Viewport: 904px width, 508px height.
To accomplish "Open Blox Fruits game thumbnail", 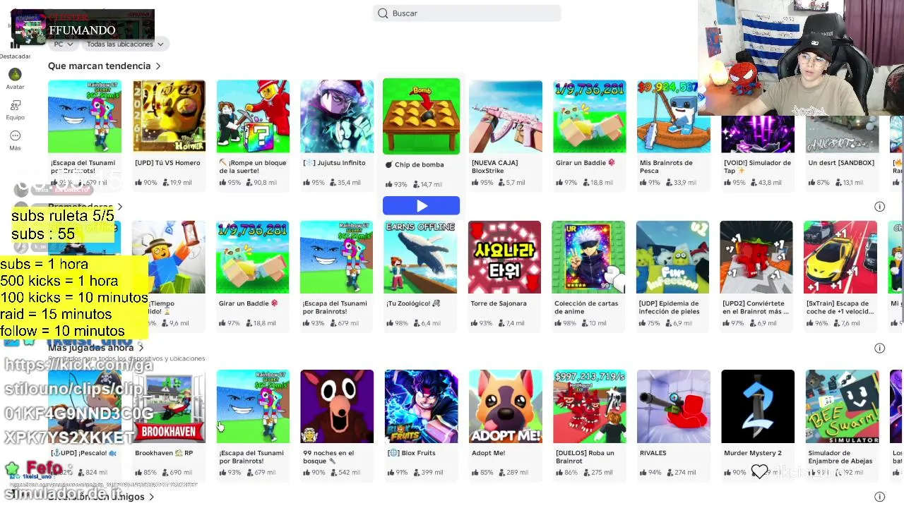I will [421, 406].
